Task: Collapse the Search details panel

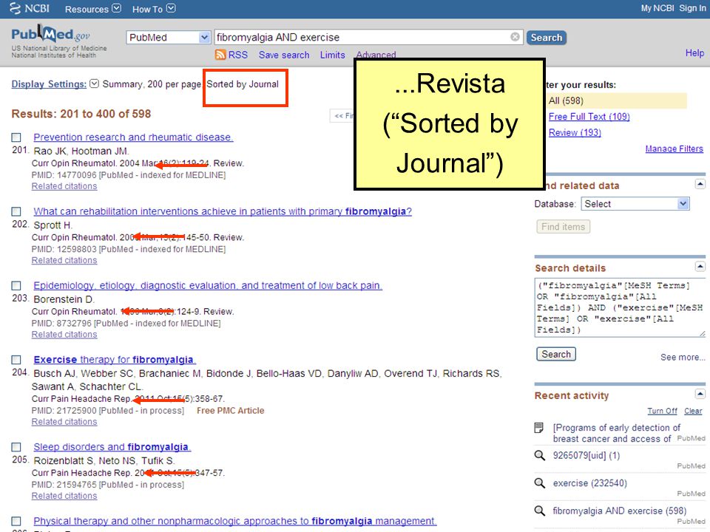Action: [700, 266]
